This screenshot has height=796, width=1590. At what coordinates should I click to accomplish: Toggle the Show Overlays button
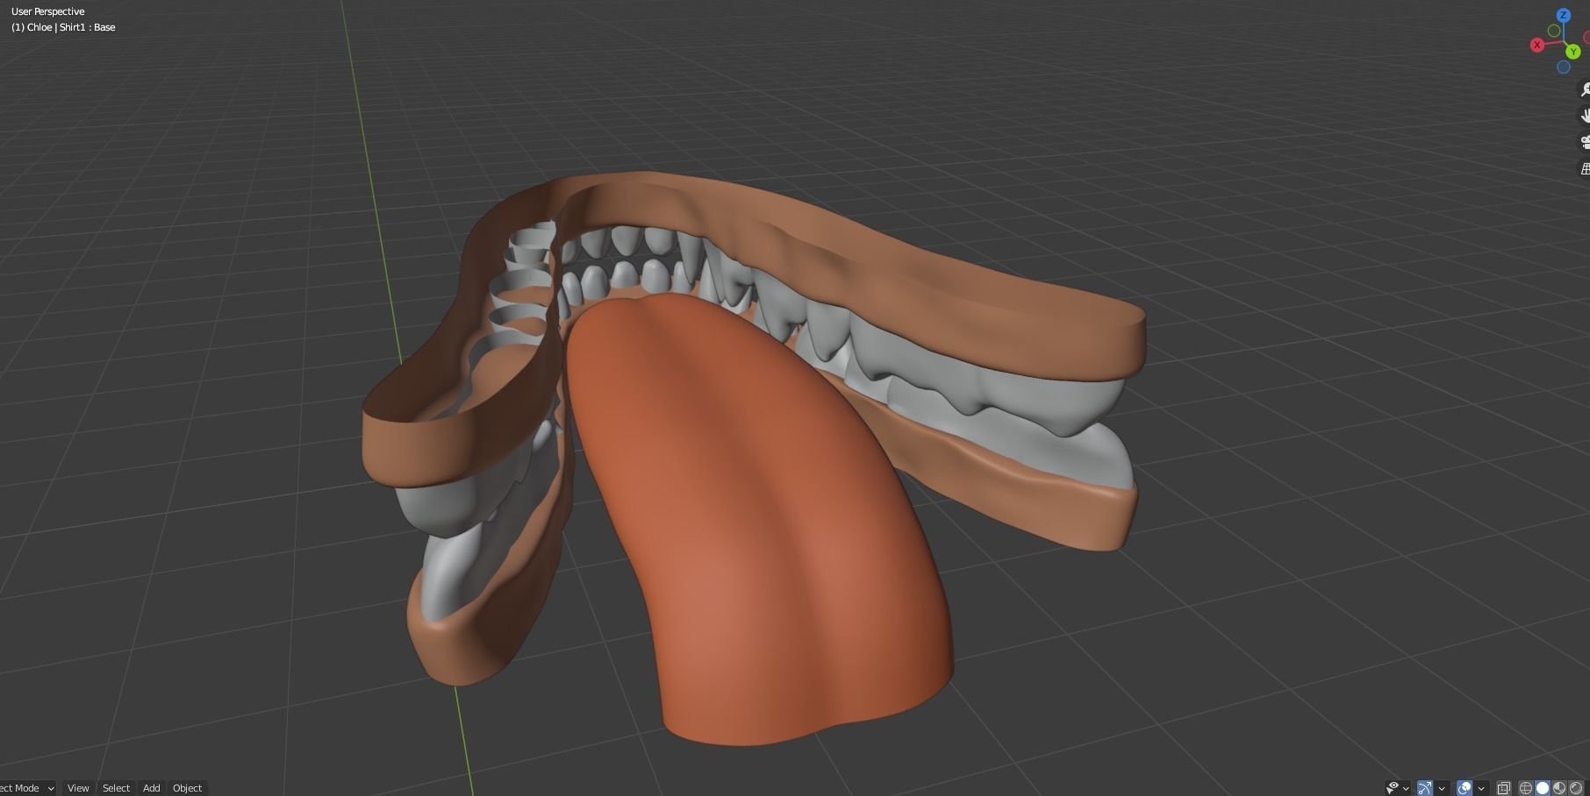pos(1464,788)
